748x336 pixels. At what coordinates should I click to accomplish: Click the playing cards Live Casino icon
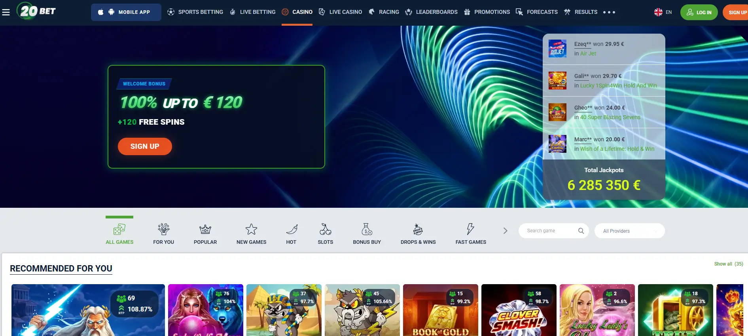(x=322, y=12)
